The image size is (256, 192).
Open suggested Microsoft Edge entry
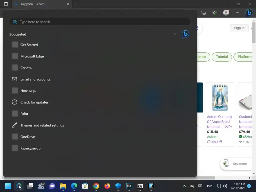[32, 56]
